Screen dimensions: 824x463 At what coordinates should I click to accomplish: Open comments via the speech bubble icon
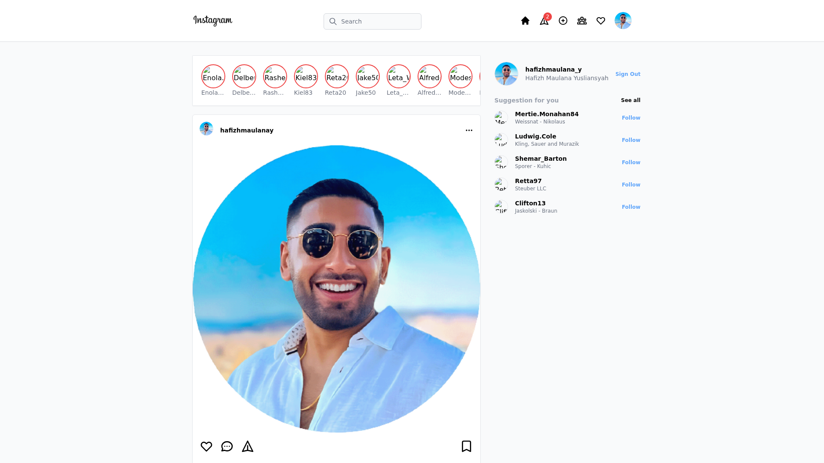click(x=227, y=446)
